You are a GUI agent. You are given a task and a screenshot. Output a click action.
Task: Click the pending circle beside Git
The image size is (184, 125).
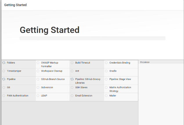tap(4, 87)
